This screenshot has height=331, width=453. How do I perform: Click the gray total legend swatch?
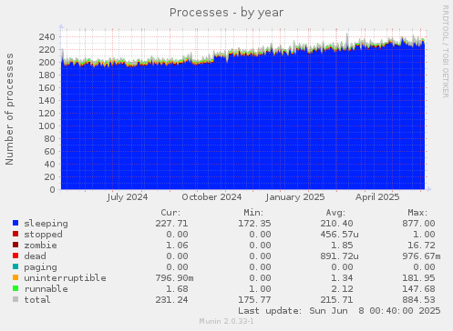point(15,299)
